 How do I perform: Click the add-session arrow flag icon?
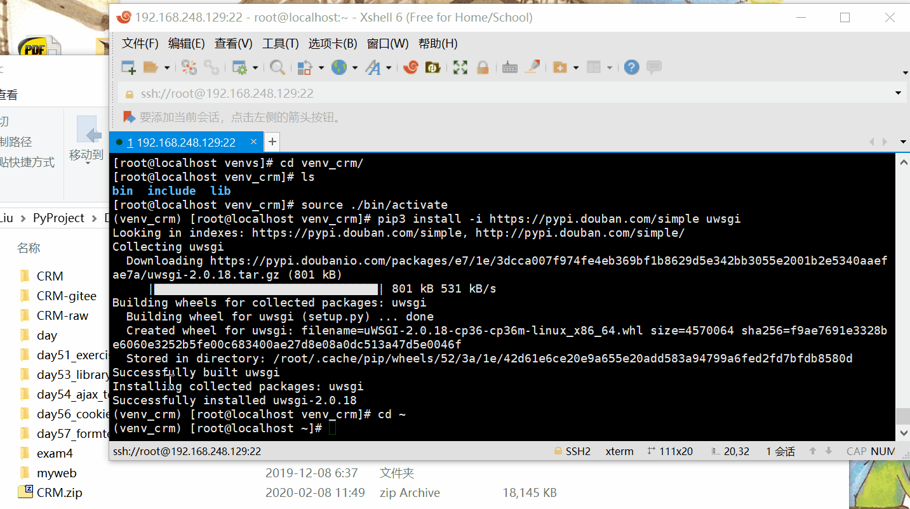(129, 117)
